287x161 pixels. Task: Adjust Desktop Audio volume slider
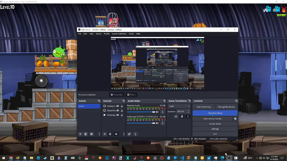pos(141,112)
